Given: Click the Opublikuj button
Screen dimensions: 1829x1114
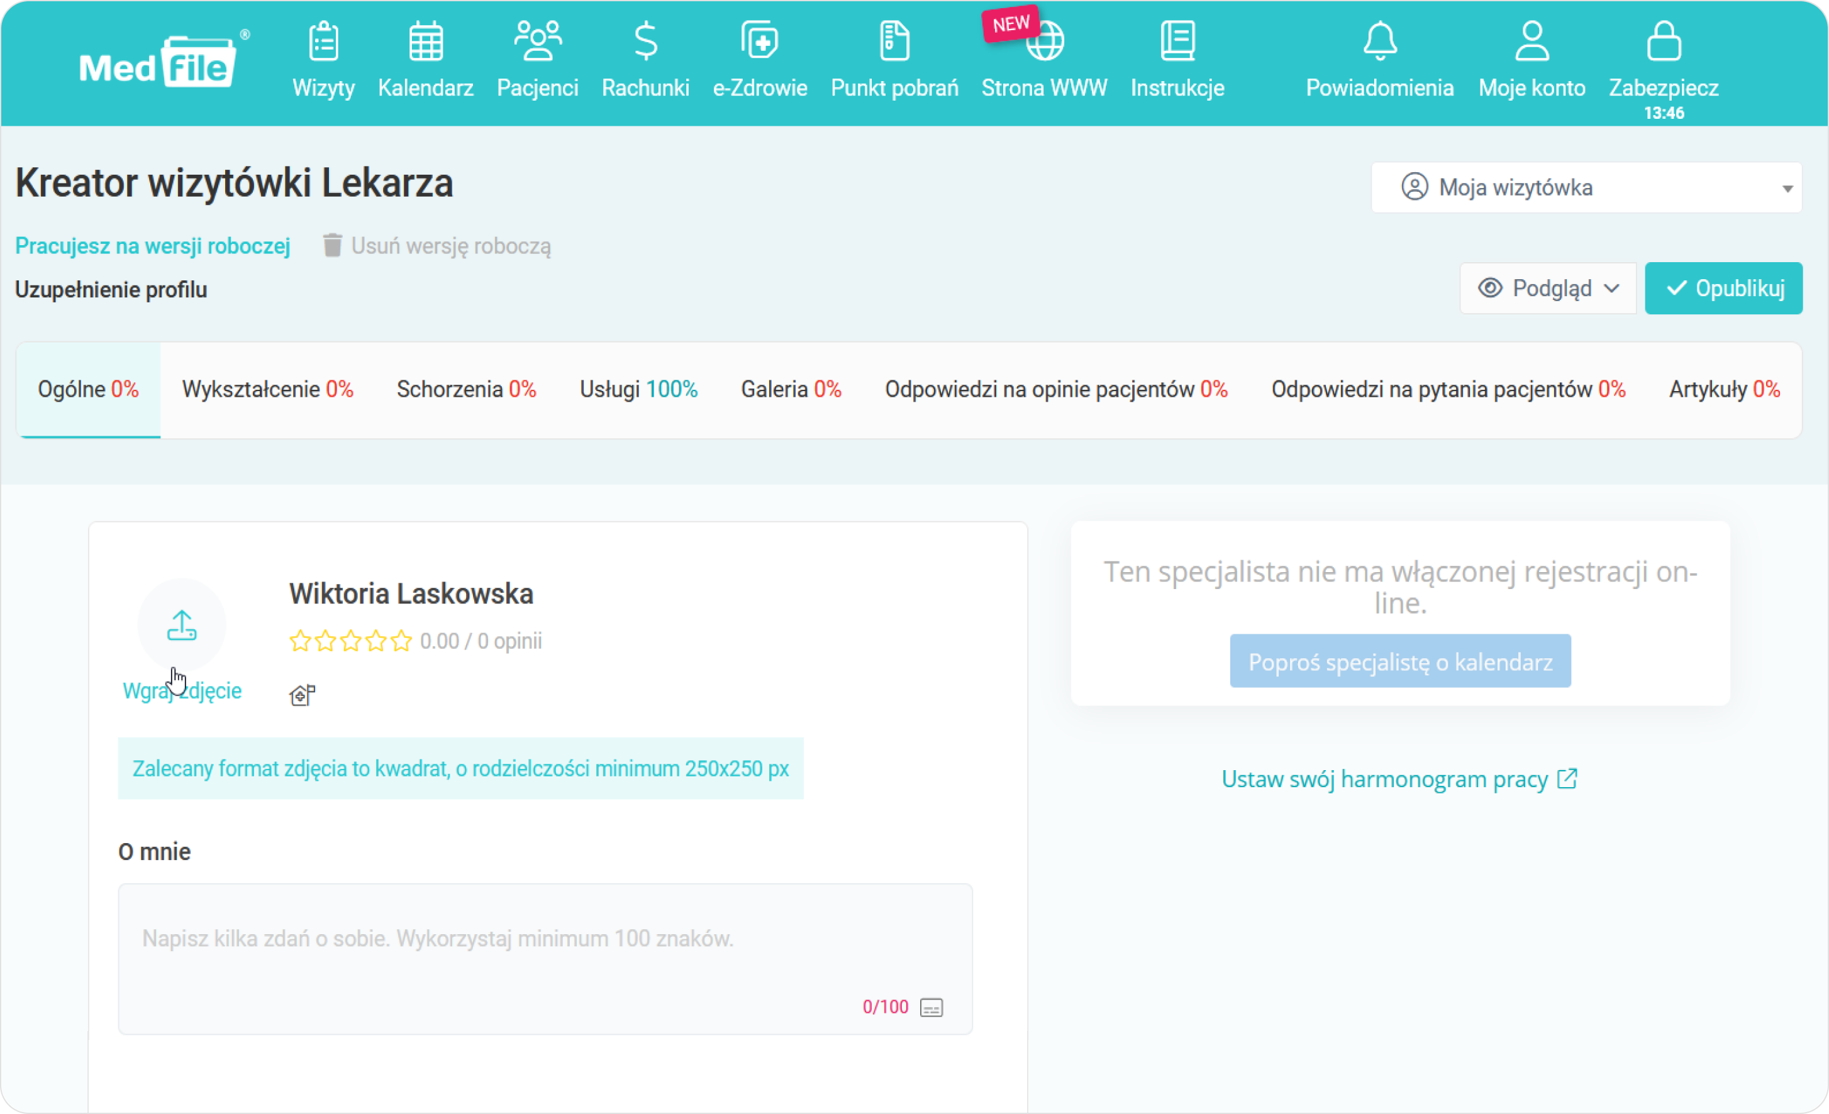Looking at the screenshot, I should [x=1723, y=288].
